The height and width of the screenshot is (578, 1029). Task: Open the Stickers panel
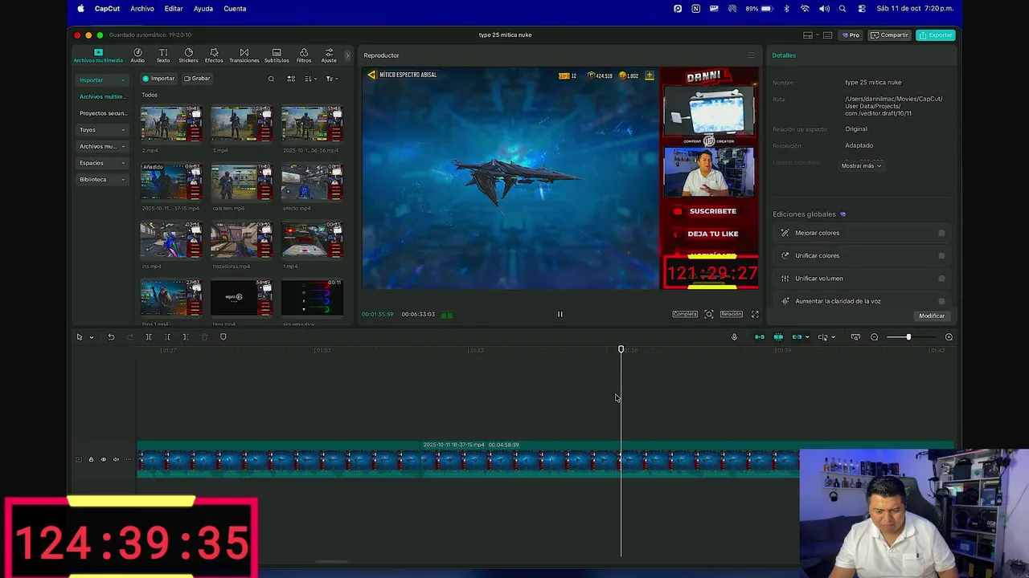188,55
